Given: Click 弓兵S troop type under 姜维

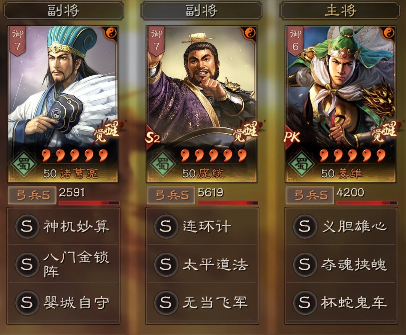Looking at the screenshot, I should tap(310, 195).
